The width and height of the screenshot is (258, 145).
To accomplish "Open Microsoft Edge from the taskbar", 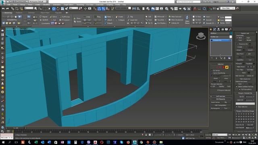I will tap(82, 142).
